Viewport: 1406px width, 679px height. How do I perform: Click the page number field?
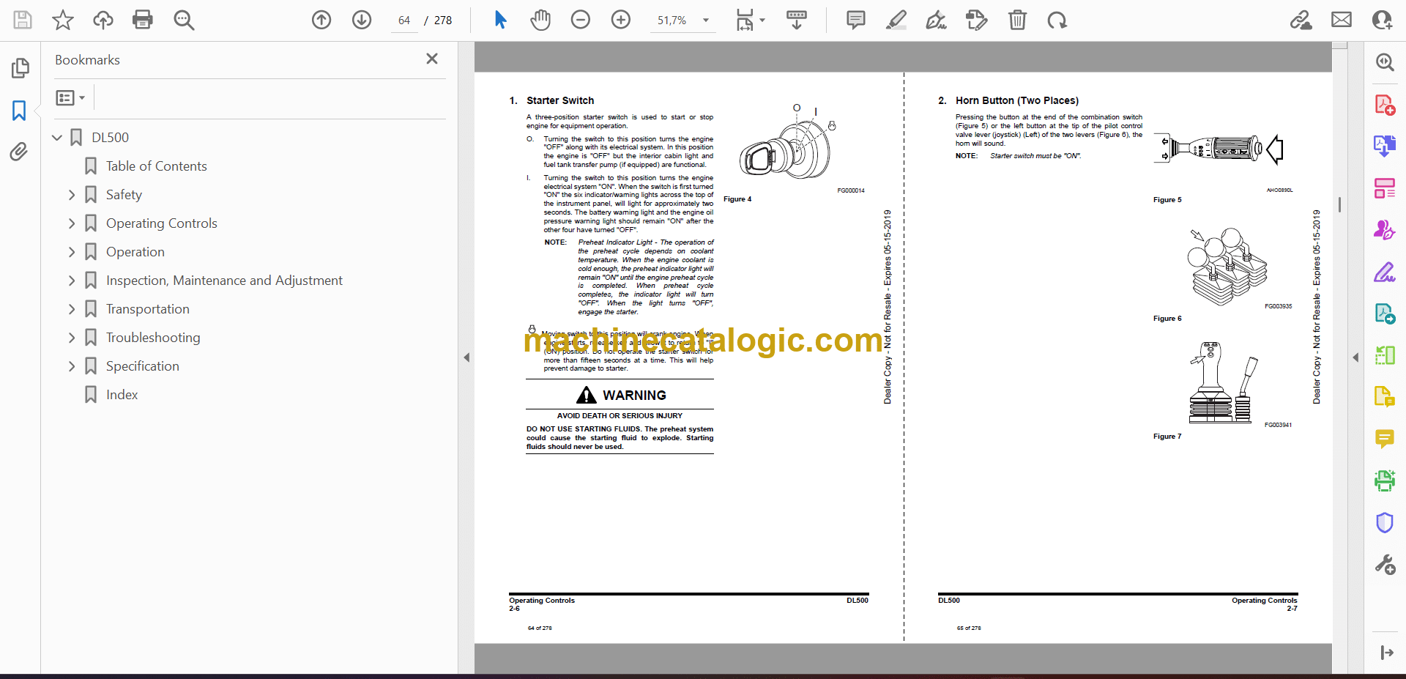coord(404,21)
